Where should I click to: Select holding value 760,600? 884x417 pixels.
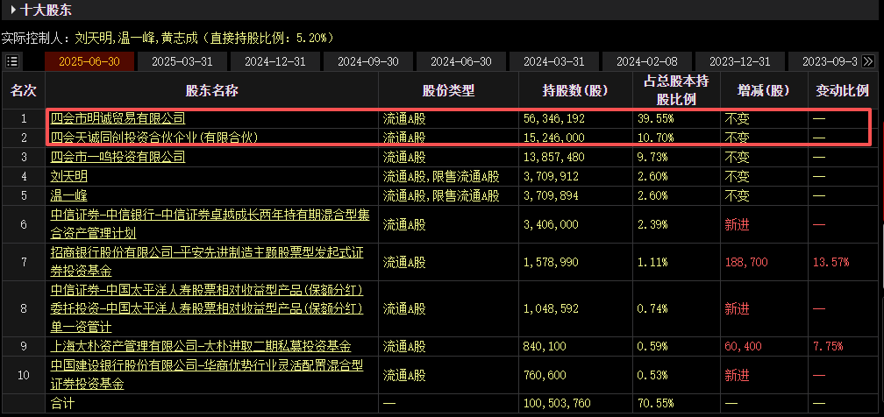545,375
